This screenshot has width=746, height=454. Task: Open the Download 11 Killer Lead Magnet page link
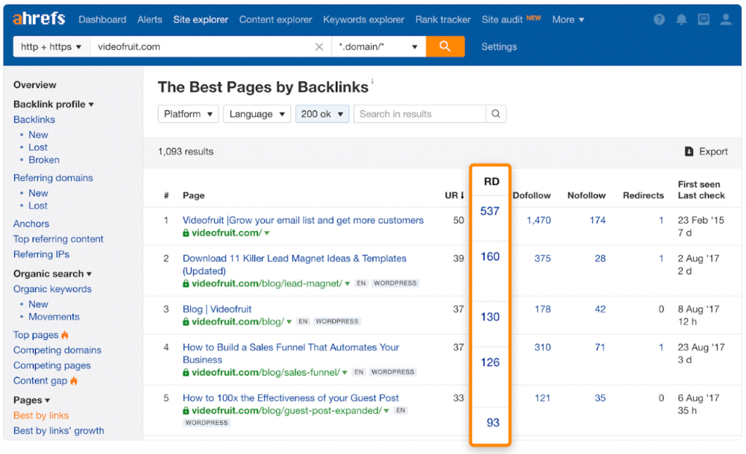click(295, 265)
